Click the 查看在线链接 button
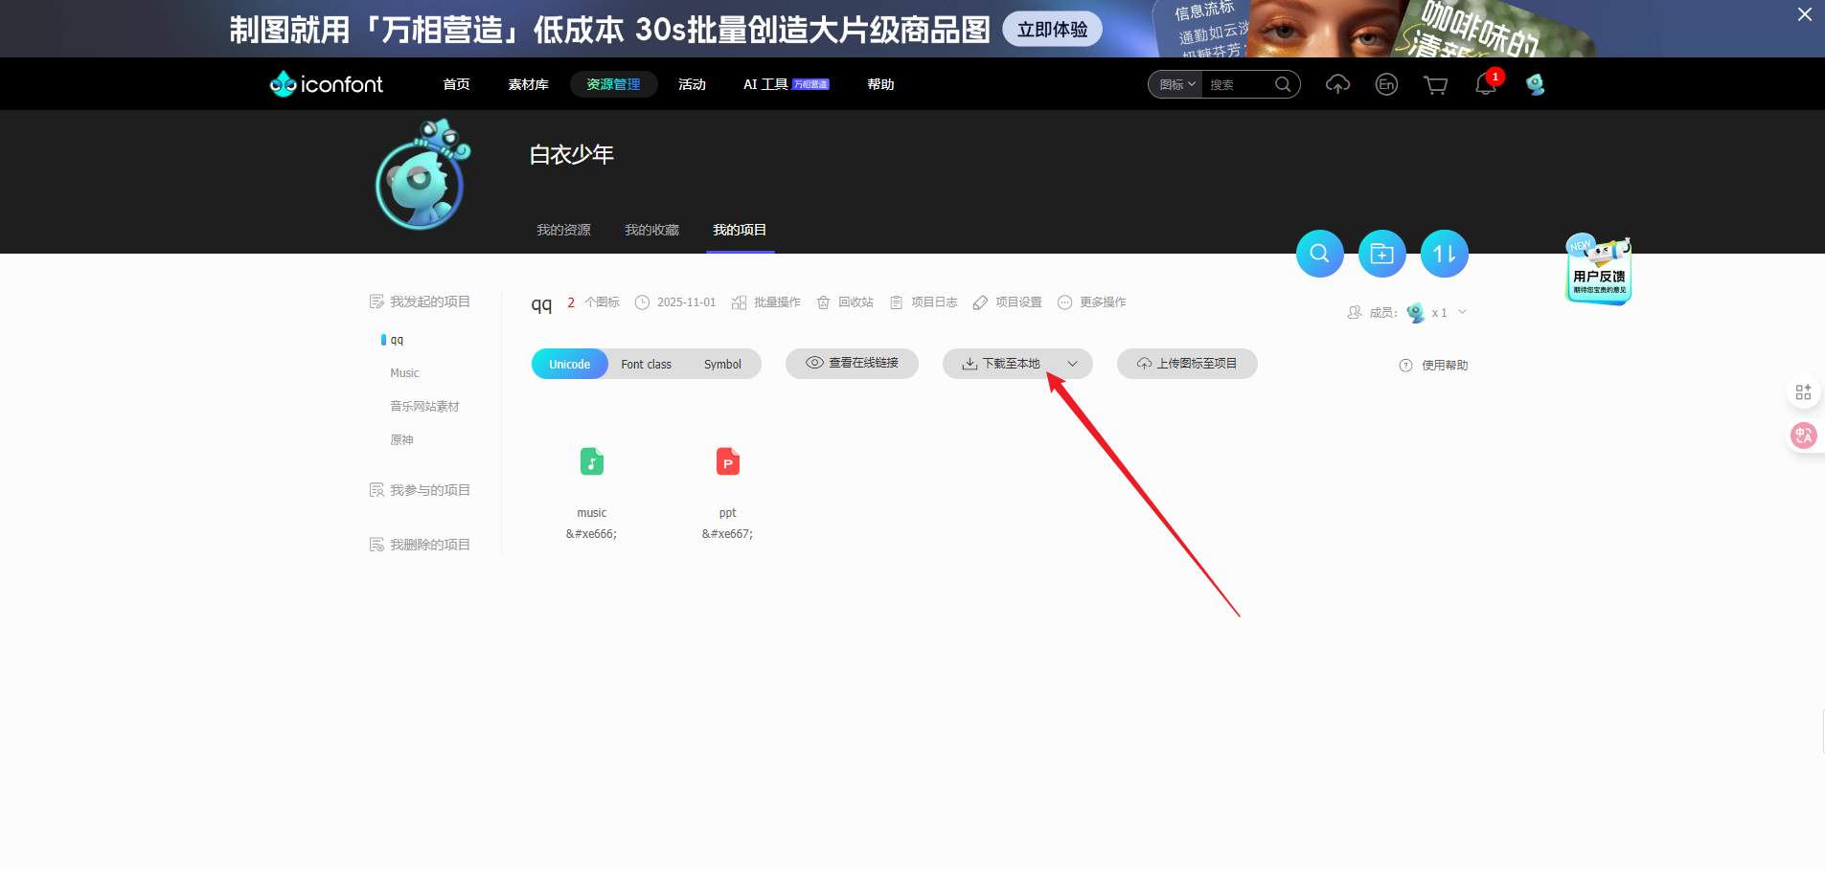The image size is (1825, 871). [x=852, y=364]
